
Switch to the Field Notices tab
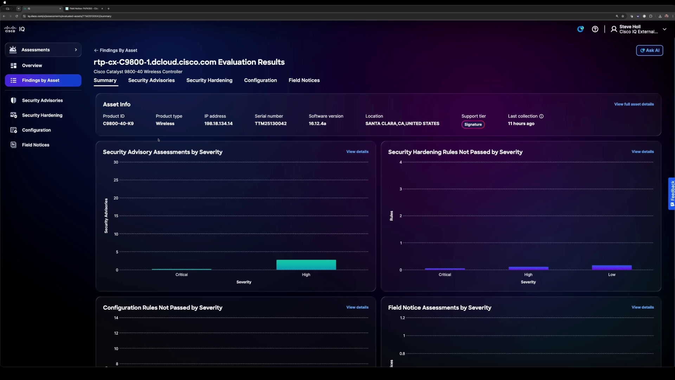click(304, 80)
